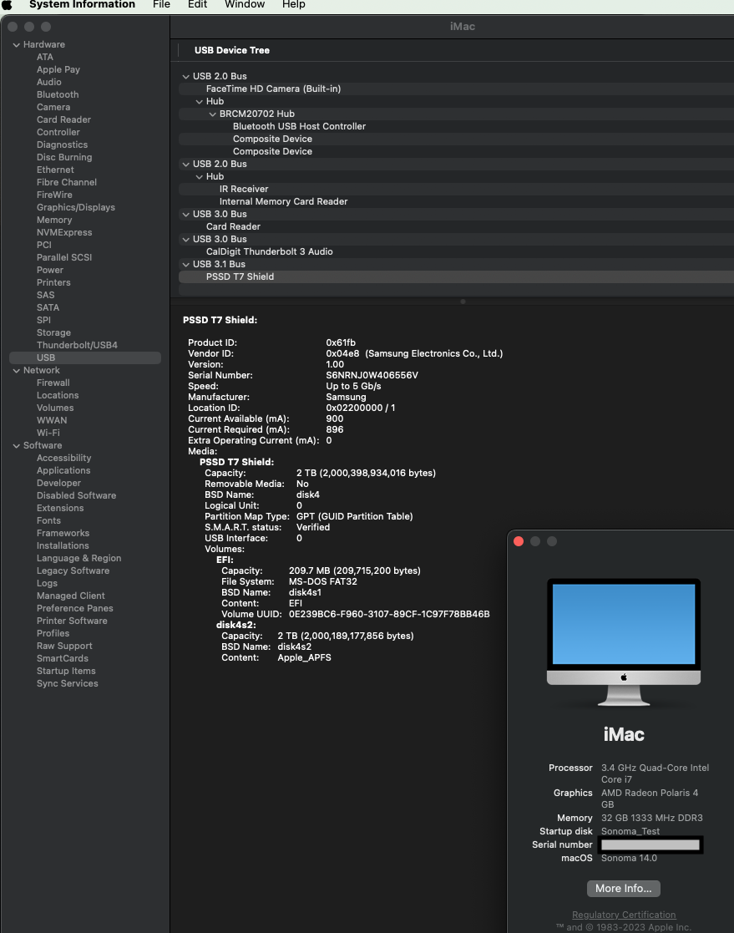Screen dimensions: 734x933
Task: Open the Regulatory Certification link
Action: (x=624, y=915)
